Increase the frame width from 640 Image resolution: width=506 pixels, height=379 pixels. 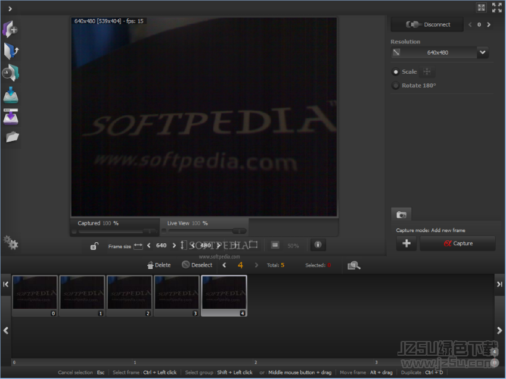click(174, 246)
